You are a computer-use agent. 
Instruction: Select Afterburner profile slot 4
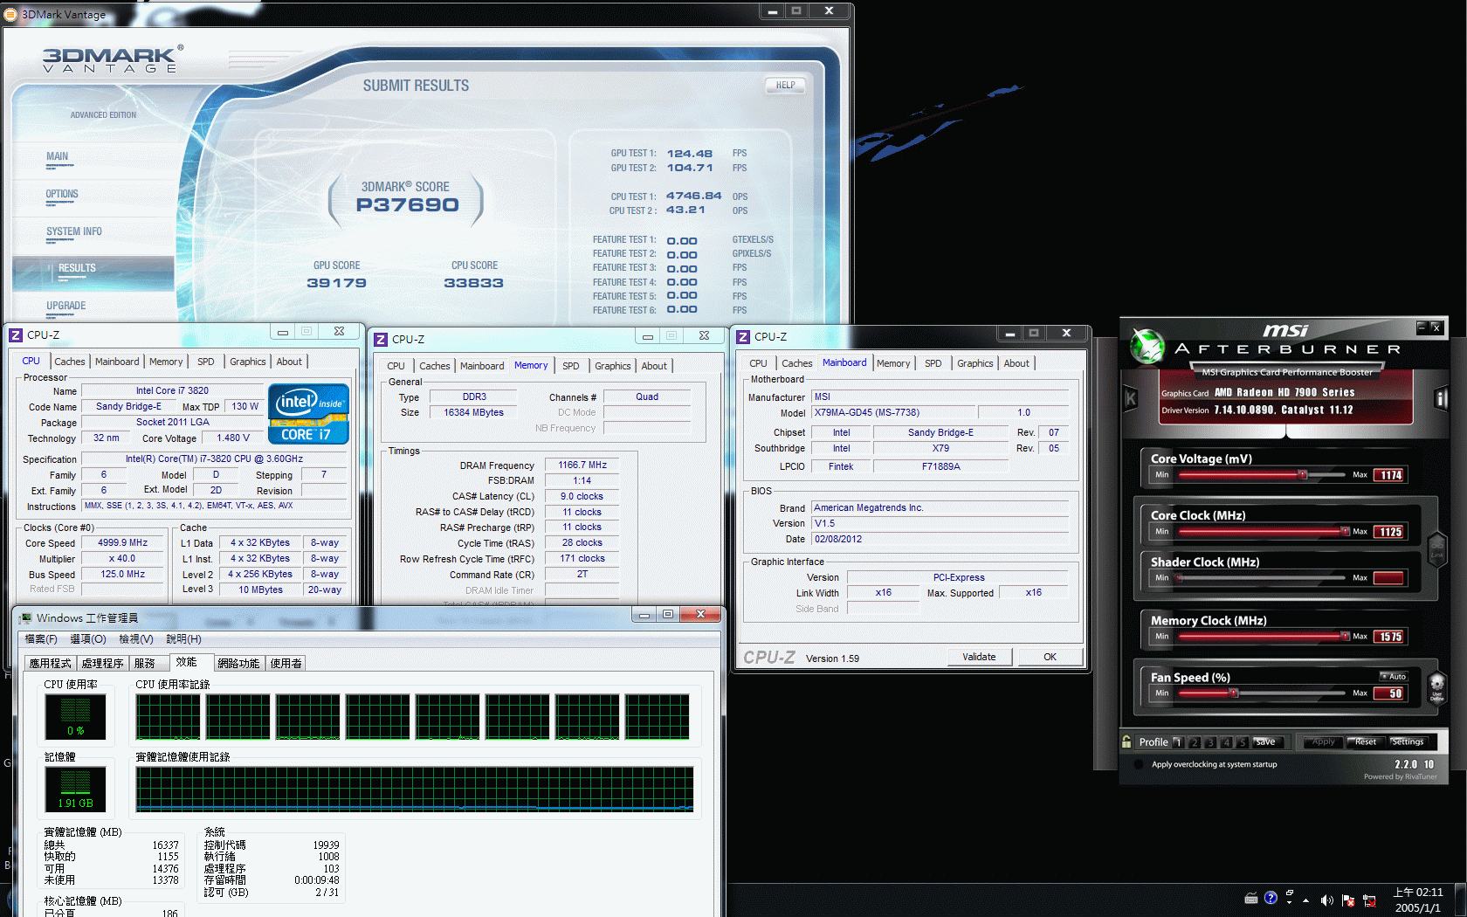tap(1226, 742)
